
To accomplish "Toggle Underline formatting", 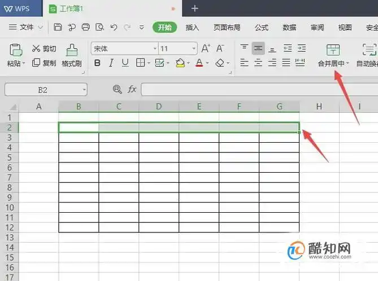I will click(125, 63).
